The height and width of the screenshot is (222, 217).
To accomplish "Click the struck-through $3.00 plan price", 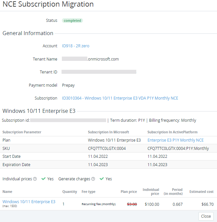I will pyautogui.click(x=132, y=204).
